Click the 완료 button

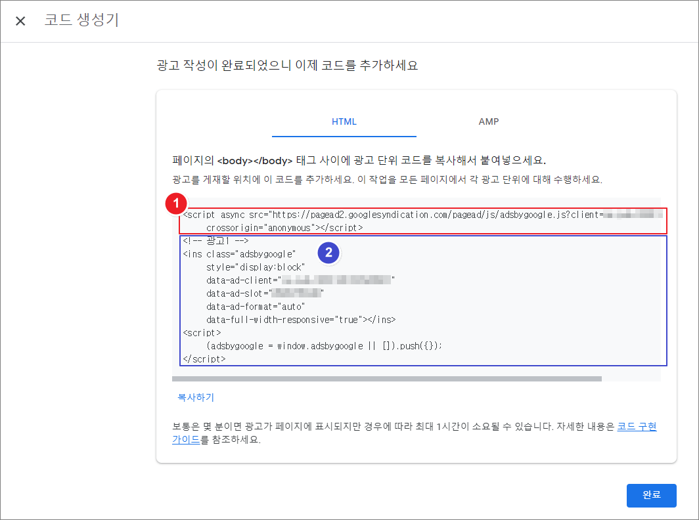point(651,495)
